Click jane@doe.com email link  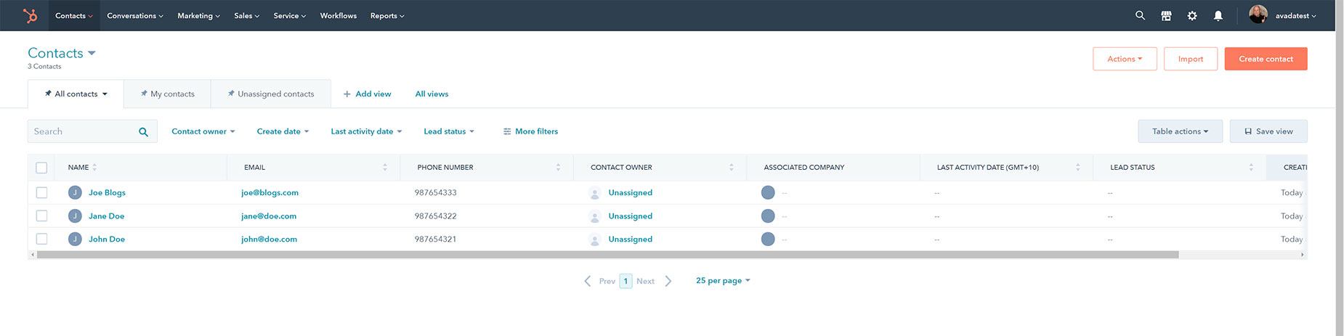pyautogui.click(x=269, y=216)
